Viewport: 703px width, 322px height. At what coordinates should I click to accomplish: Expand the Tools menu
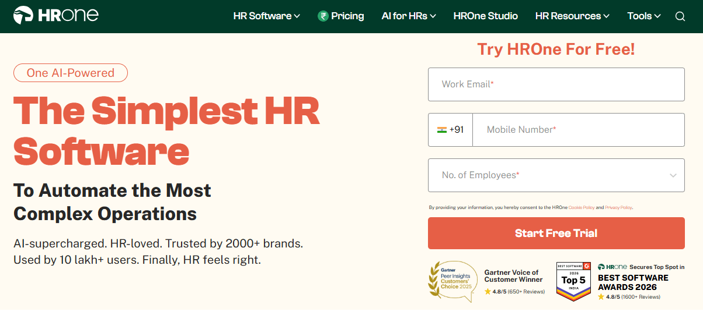644,16
